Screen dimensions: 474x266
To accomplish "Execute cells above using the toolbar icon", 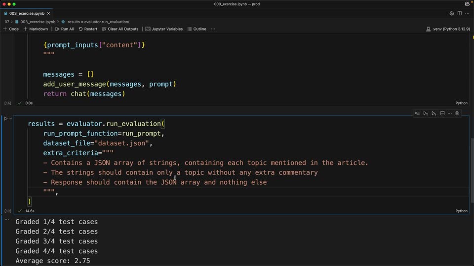I will pos(425,113).
